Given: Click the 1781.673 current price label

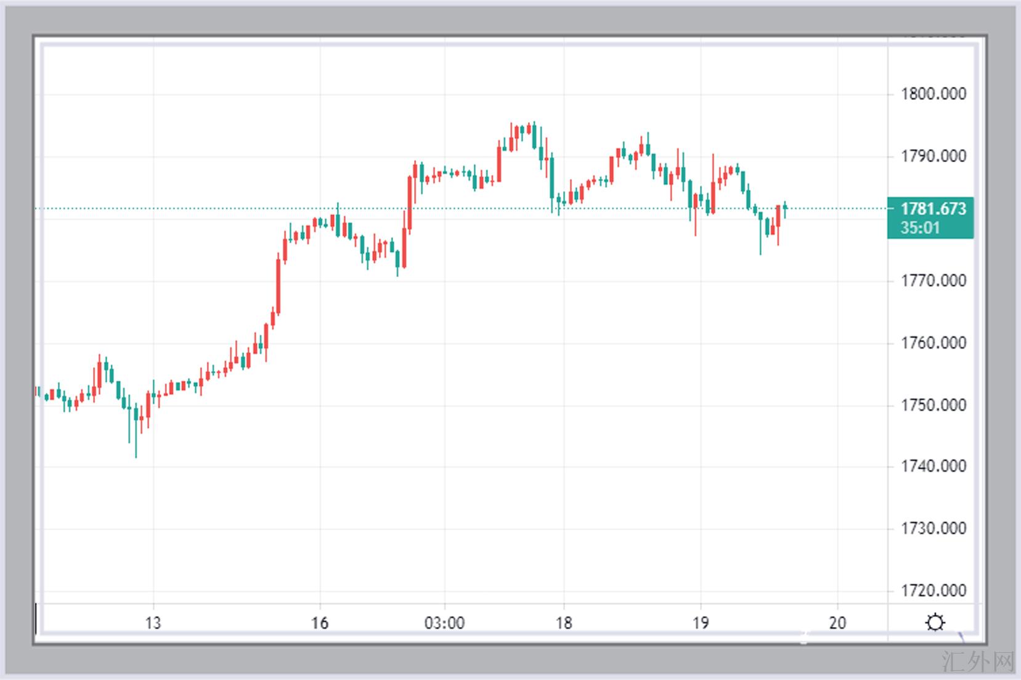Looking at the screenshot, I should coord(933,209).
